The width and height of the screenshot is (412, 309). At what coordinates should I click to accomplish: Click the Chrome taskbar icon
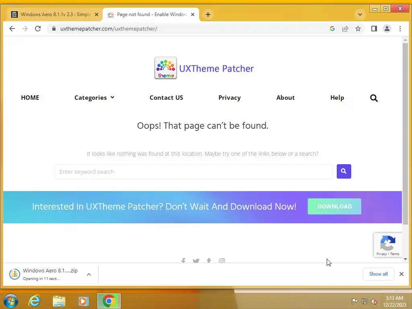coord(109,301)
